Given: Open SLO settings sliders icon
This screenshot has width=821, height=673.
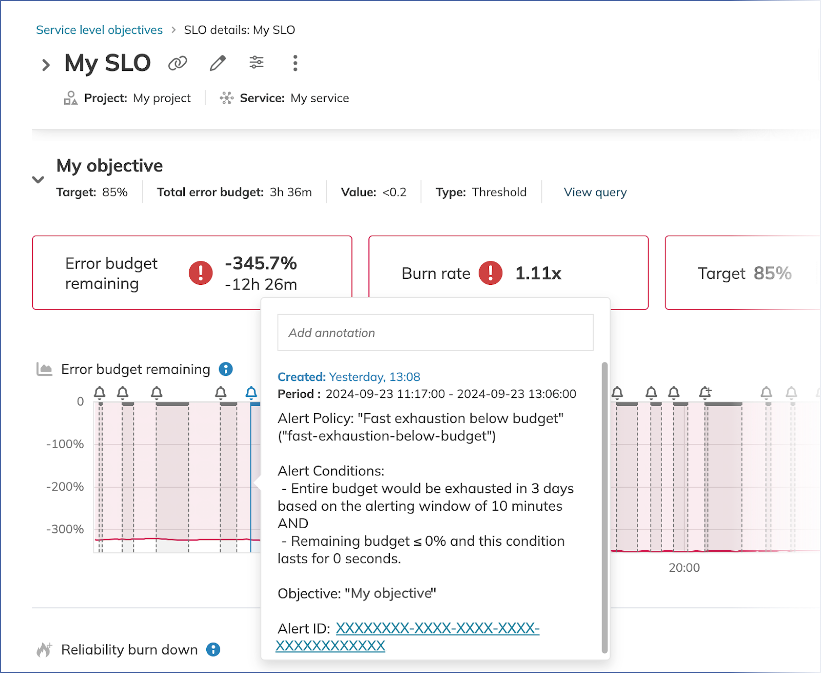Looking at the screenshot, I should tap(256, 63).
